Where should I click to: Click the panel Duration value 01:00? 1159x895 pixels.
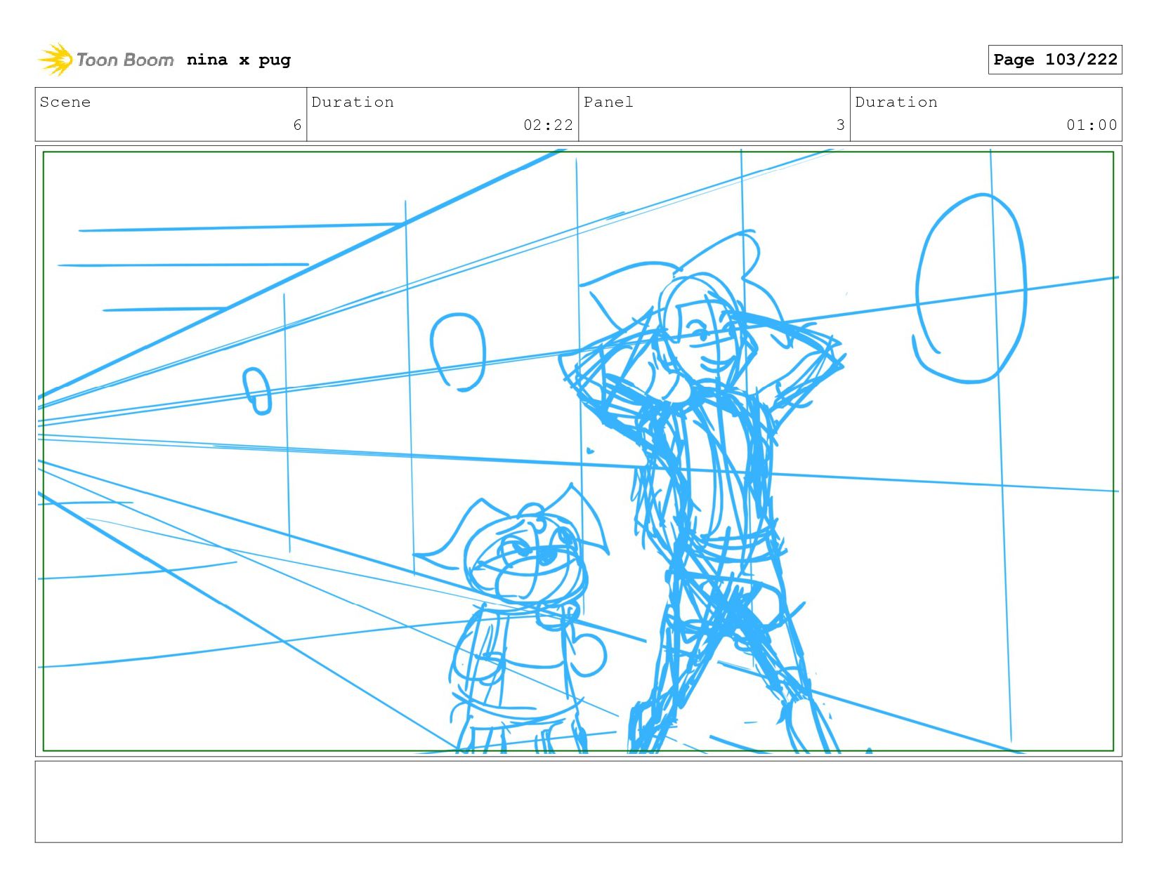pyautogui.click(x=1092, y=125)
